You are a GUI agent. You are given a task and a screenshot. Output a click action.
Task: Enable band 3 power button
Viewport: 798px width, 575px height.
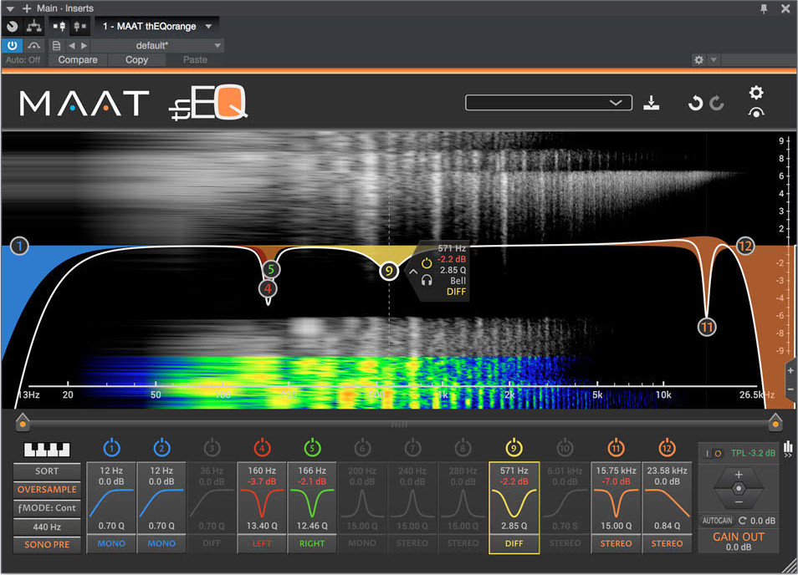[x=212, y=447]
